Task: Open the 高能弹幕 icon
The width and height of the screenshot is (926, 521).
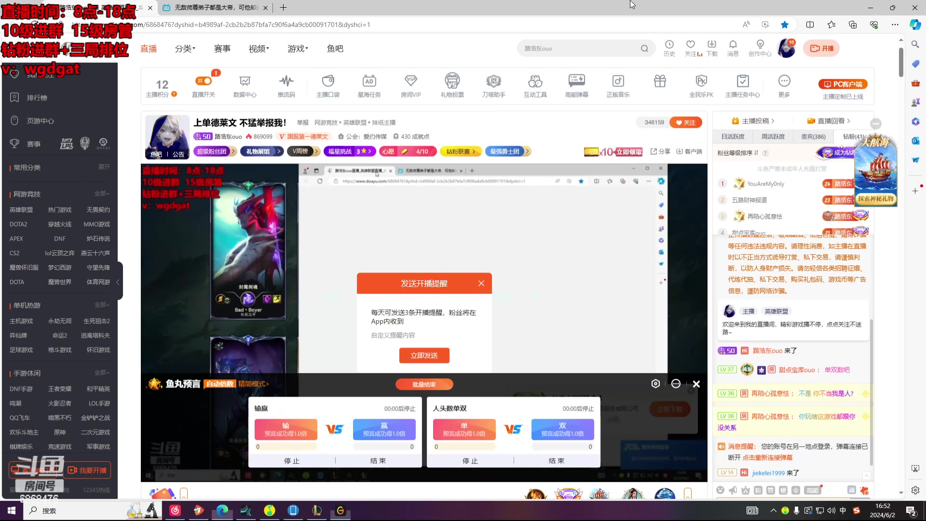Action: click(577, 86)
